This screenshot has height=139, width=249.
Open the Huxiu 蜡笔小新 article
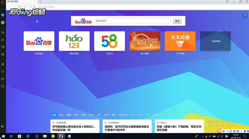(179, 126)
